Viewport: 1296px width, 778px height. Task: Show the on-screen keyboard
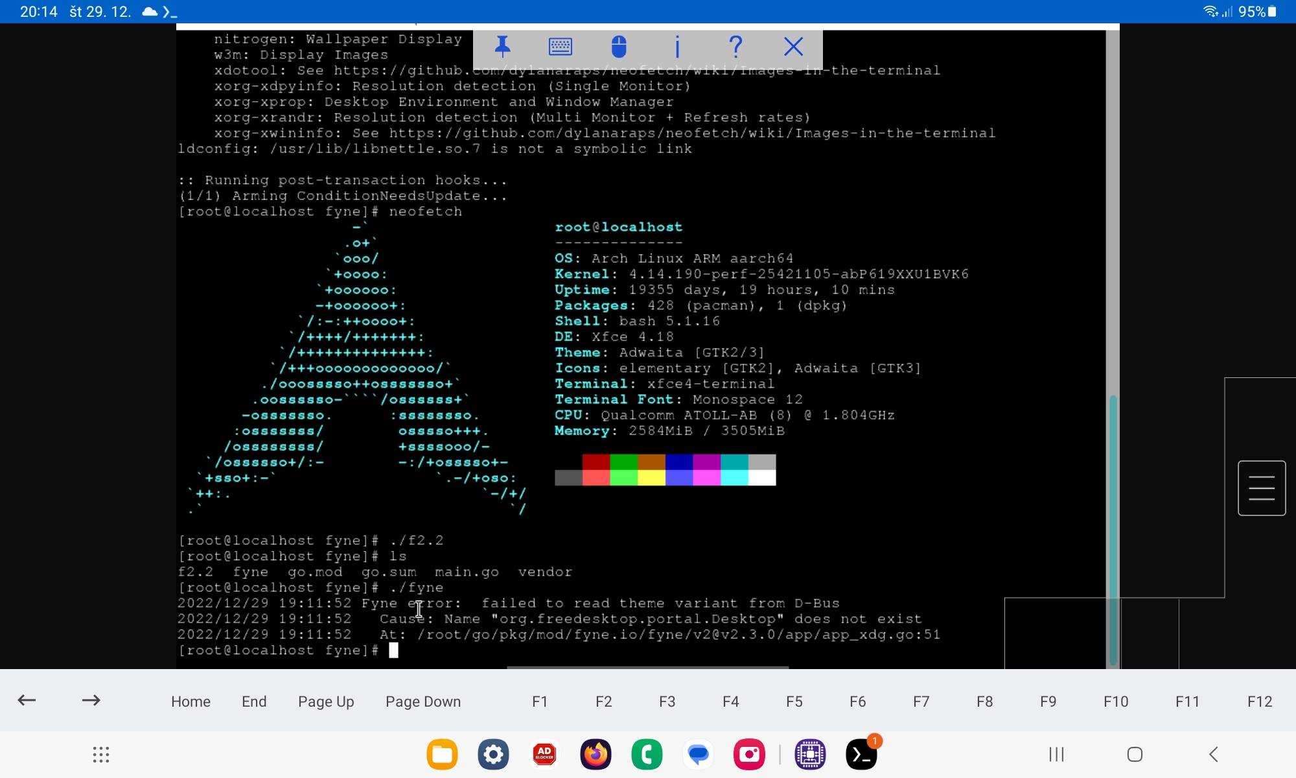pyautogui.click(x=561, y=47)
